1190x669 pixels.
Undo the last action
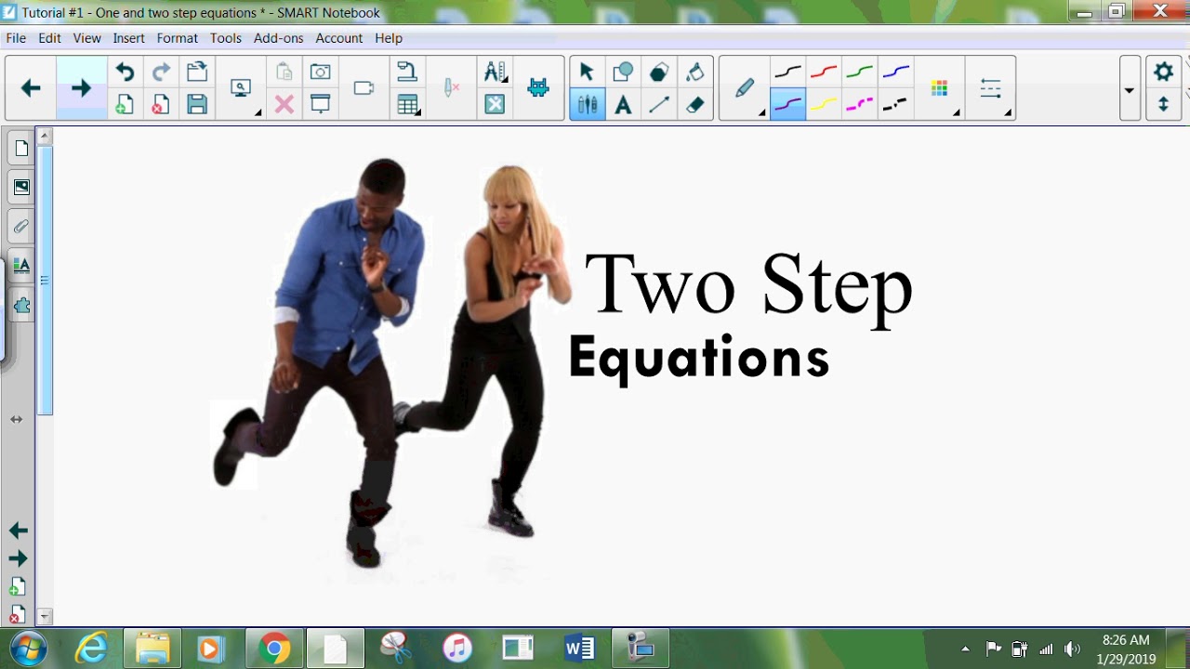pos(125,72)
